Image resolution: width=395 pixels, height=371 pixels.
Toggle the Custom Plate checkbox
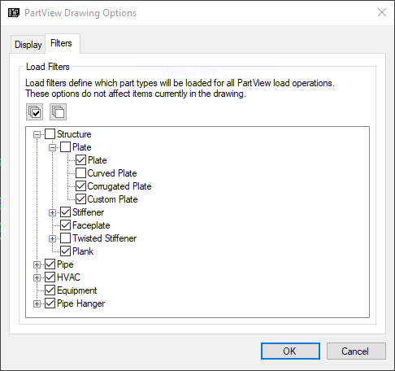[80, 199]
